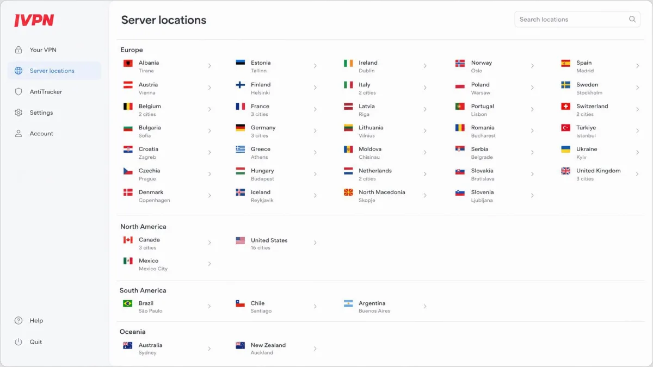
Task: Expand France cities with its chevron
Action: point(315,109)
